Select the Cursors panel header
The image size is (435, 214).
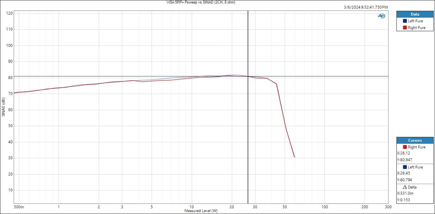(x=415, y=140)
